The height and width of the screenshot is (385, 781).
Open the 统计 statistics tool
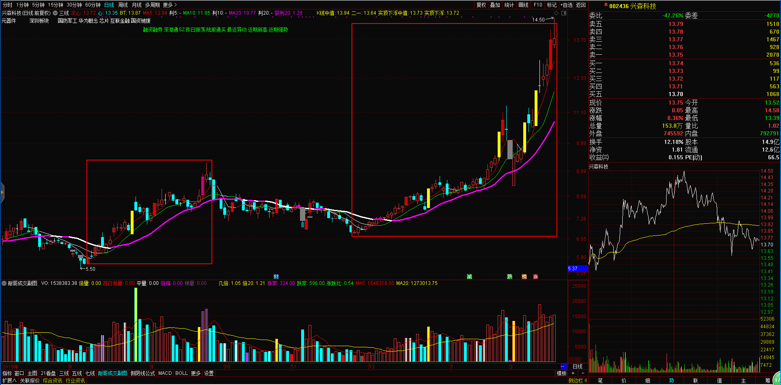click(509, 5)
